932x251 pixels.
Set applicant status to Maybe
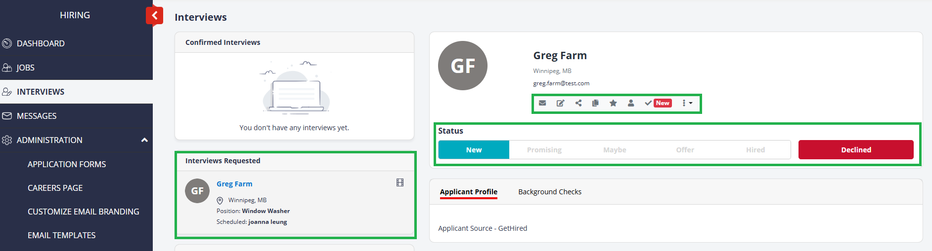pos(615,150)
